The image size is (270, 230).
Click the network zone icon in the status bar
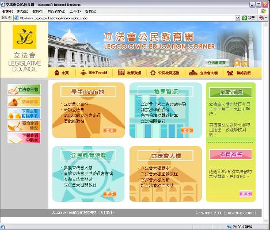tap(229, 227)
